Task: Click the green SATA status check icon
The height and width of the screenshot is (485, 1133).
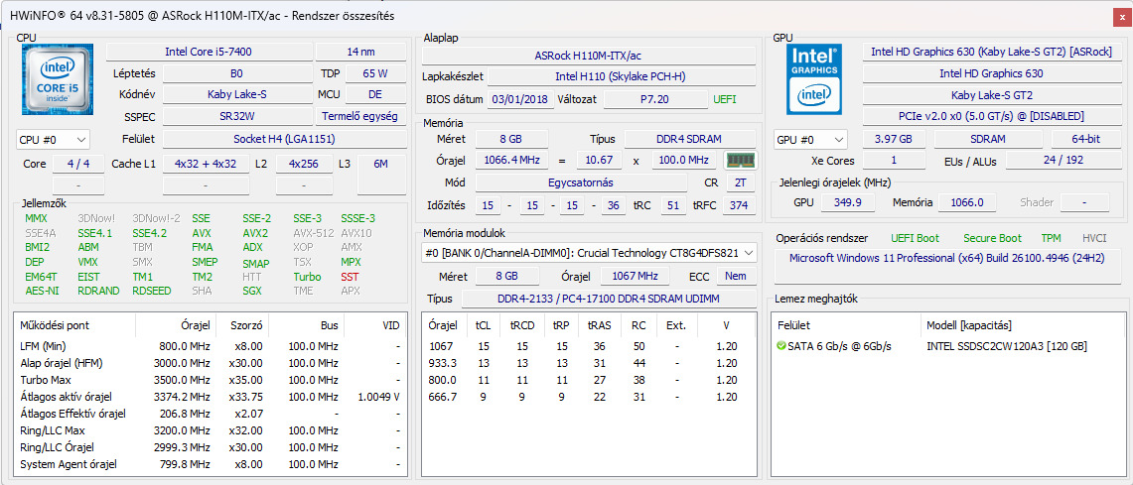Action: click(781, 346)
